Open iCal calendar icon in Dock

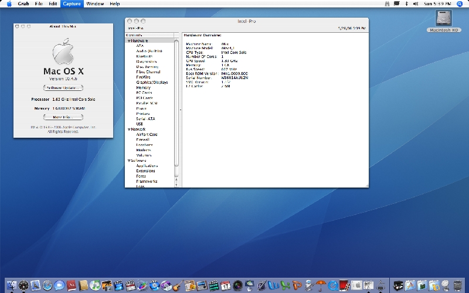[x=225, y=285]
